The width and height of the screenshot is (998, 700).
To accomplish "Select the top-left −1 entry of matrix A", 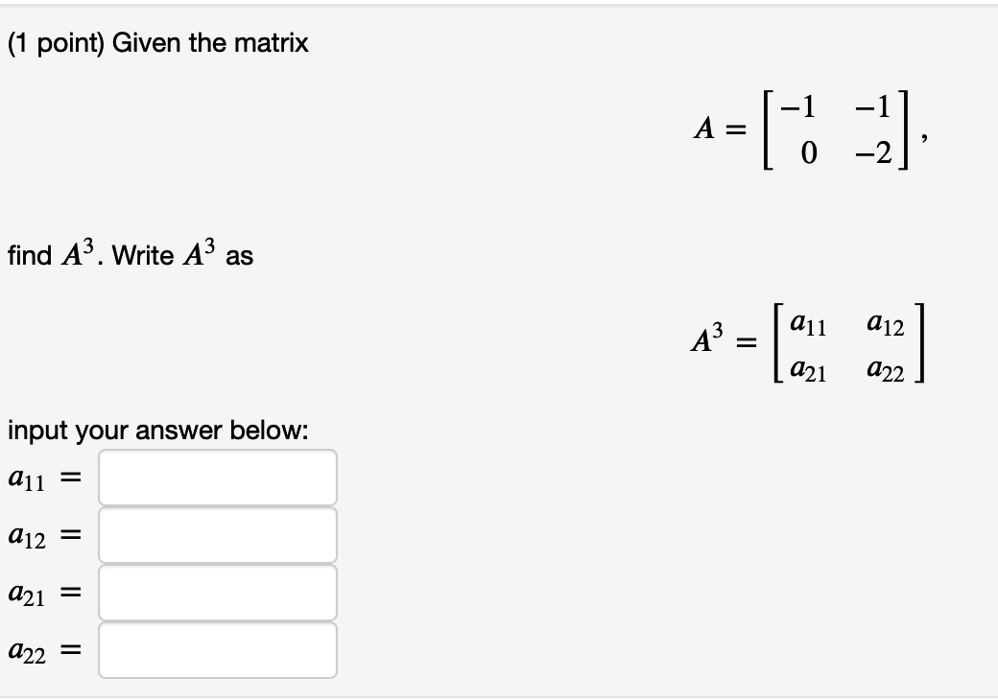I will [x=798, y=106].
